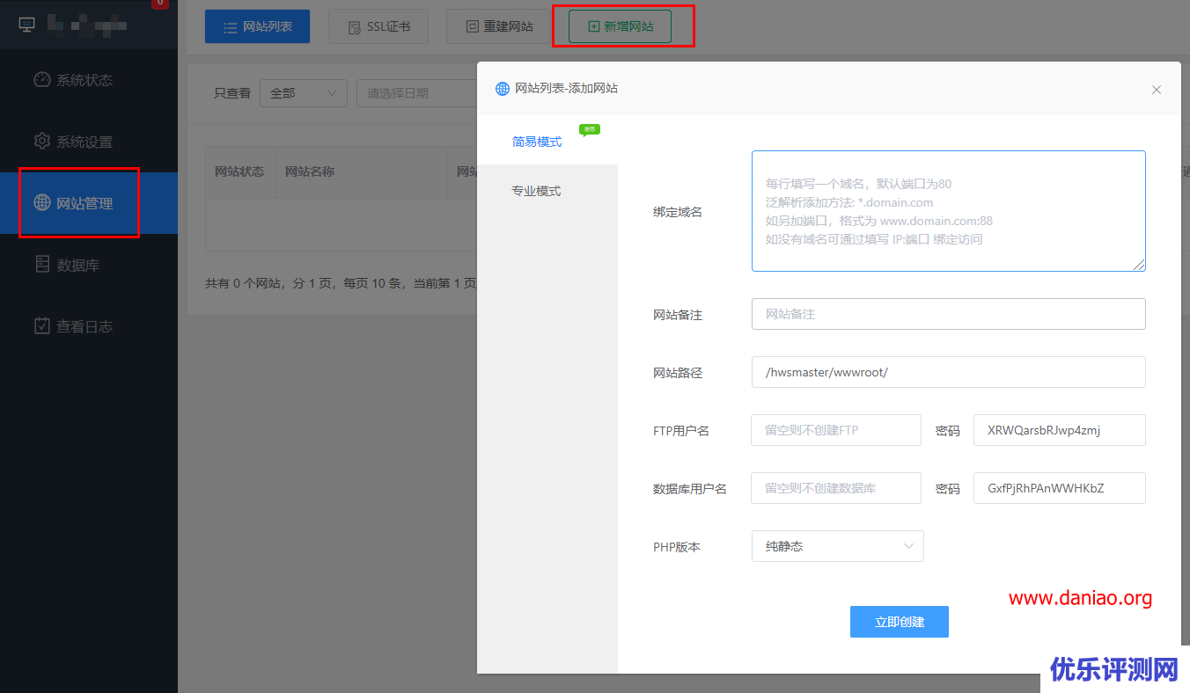Open the 数据库 section

point(77,264)
